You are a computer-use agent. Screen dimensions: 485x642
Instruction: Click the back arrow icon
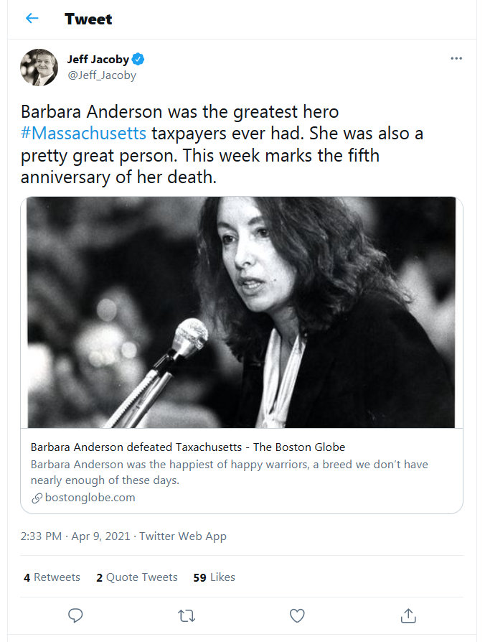click(32, 18)
